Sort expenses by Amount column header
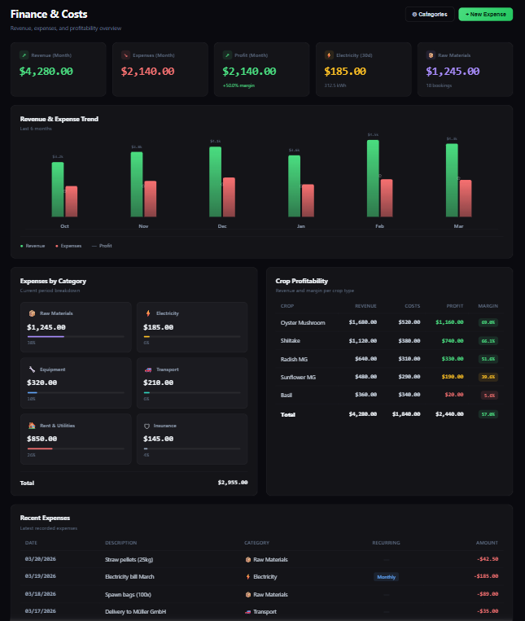This screenshot has height=621, width=525. [487, 543]
